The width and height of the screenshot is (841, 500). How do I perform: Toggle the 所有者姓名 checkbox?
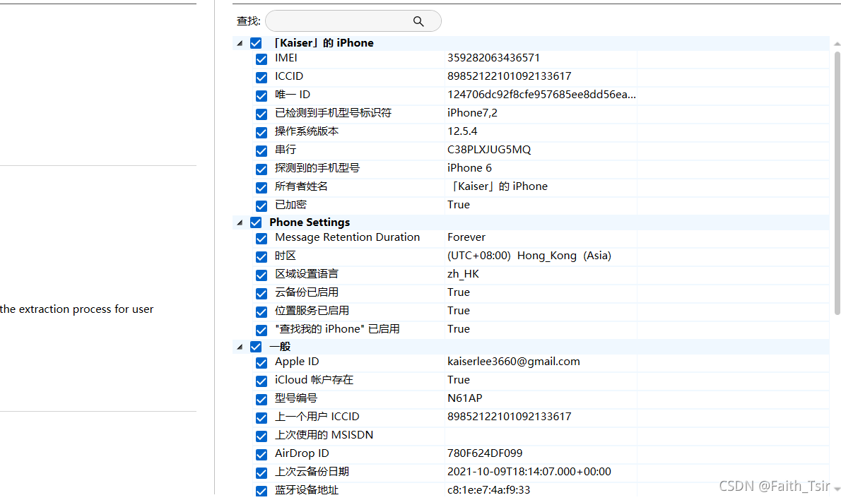pyautogui.click(x=261, y=188)
